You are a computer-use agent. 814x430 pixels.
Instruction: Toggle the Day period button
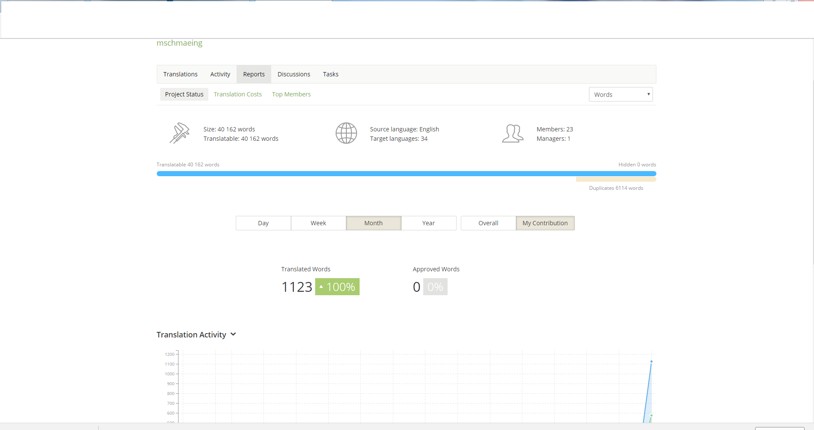(x=263, y=223)
